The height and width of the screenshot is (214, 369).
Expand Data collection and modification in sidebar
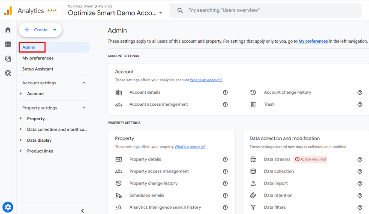tap(21, 129)
